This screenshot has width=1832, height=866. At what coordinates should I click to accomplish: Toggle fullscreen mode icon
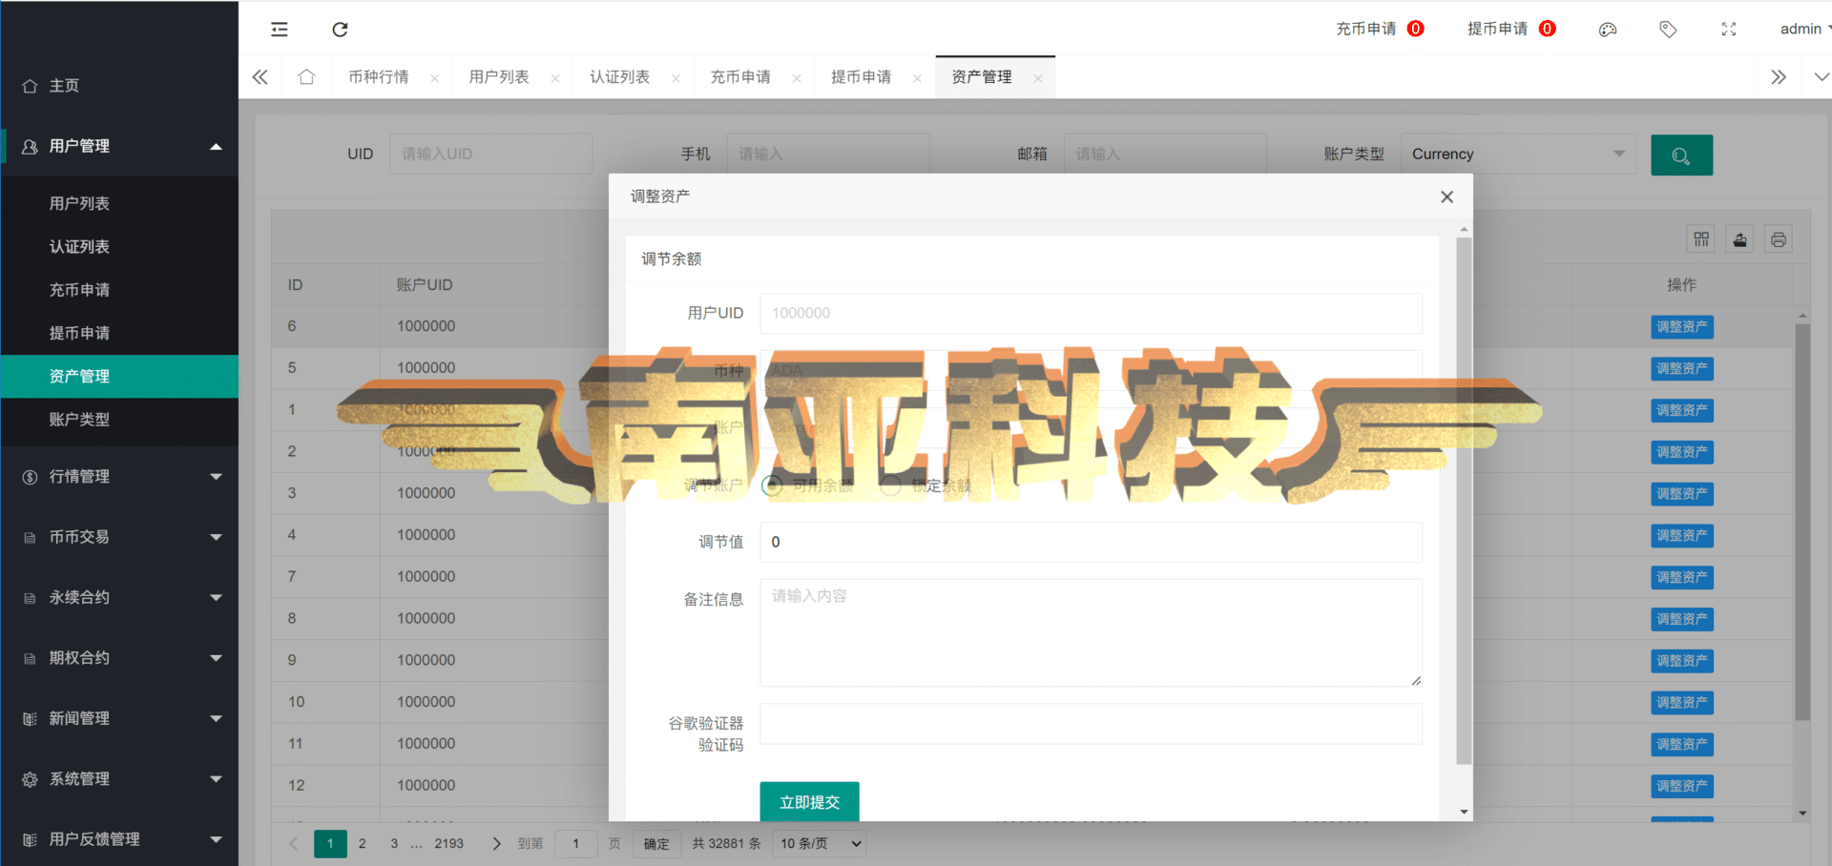coord(1729,30)
